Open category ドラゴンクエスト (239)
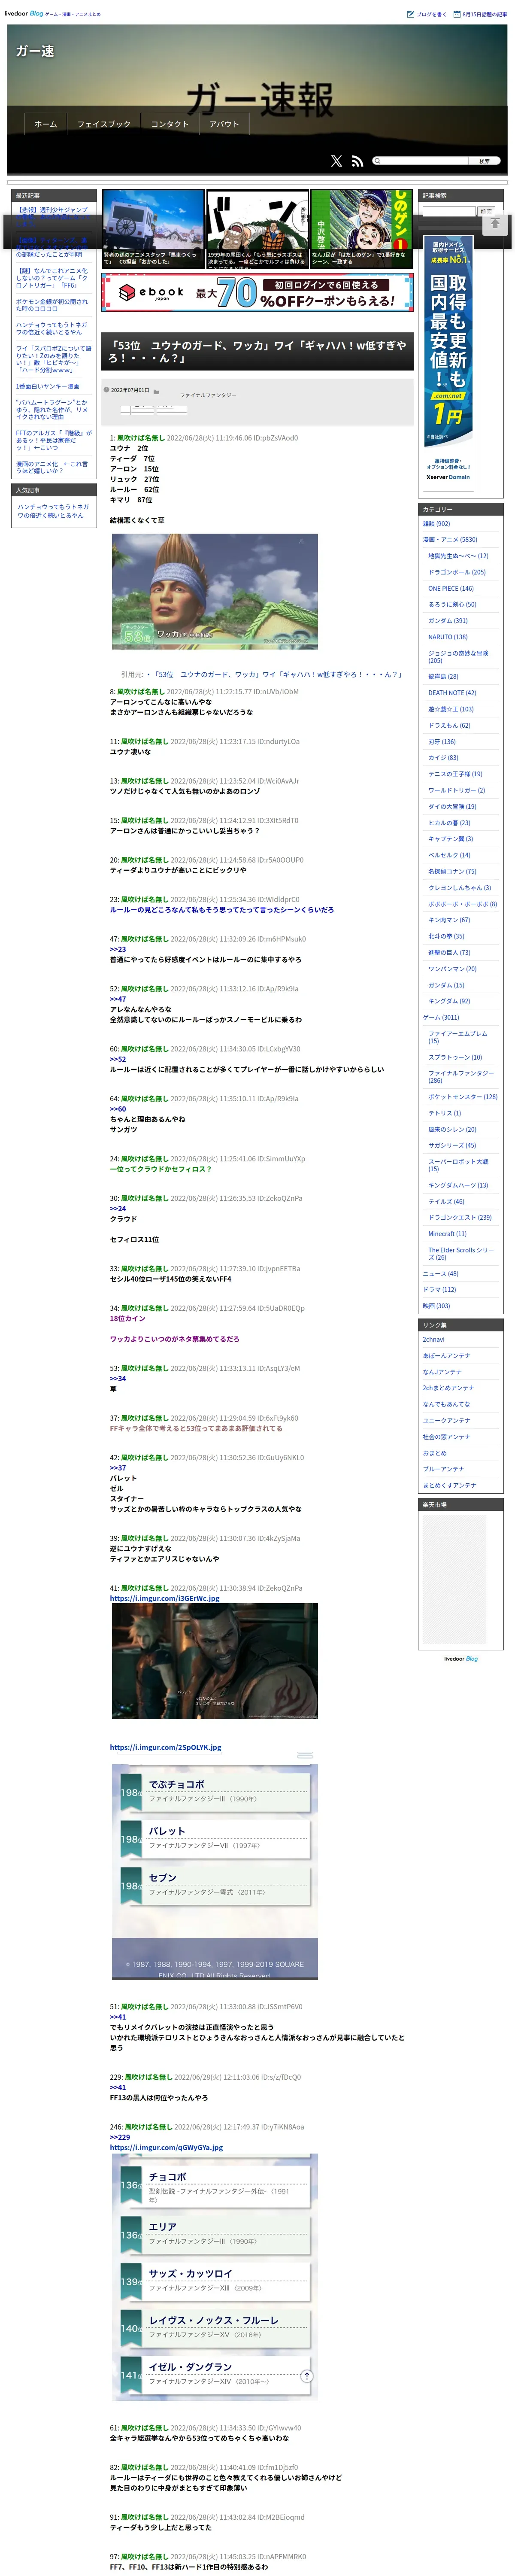The height and width of the screenshot is (2576, 515). (x=460, y=1218)
